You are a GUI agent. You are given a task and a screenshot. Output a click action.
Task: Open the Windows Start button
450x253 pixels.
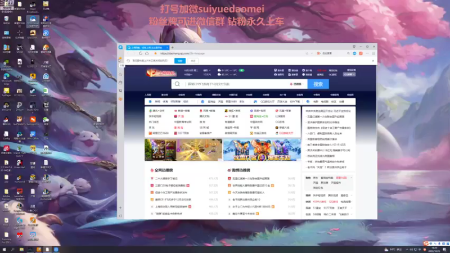click(4, 250)
